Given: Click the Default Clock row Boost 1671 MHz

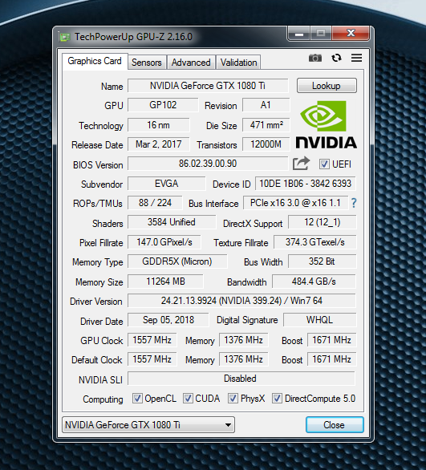Looking at the screenshot, I should [x=332, y=359].
